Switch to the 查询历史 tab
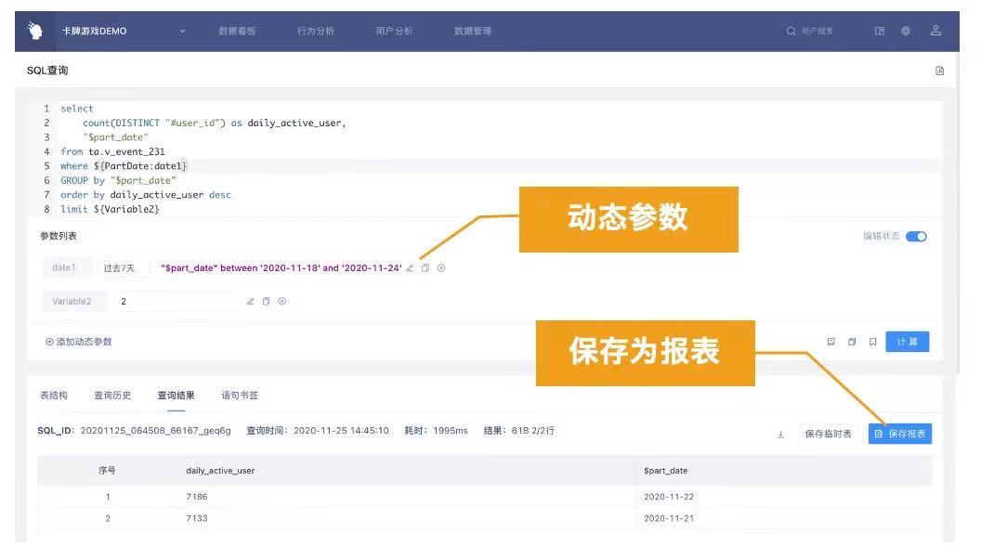The height and width of the screenshot is (559, 981). [112, 396]
